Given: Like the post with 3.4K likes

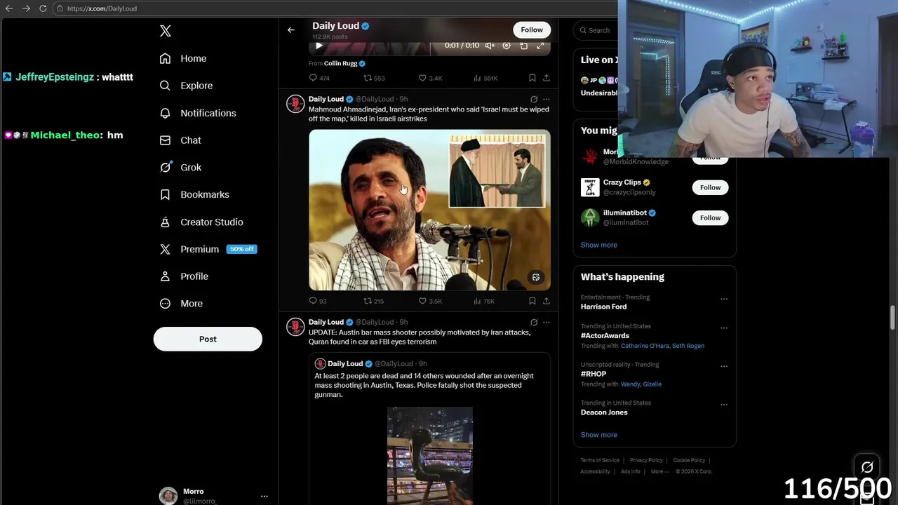Looking at the screenshot, I should click(430, 78).
